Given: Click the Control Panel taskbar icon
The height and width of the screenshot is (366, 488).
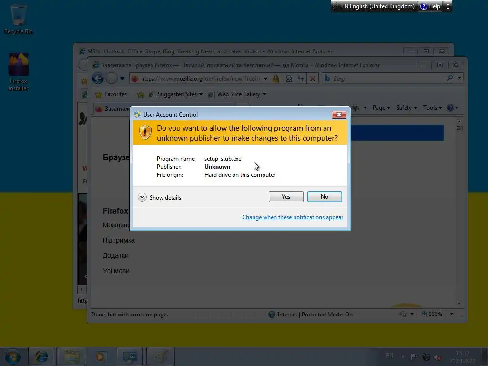Looking at the screenshot, I should [x=130, y=356].
